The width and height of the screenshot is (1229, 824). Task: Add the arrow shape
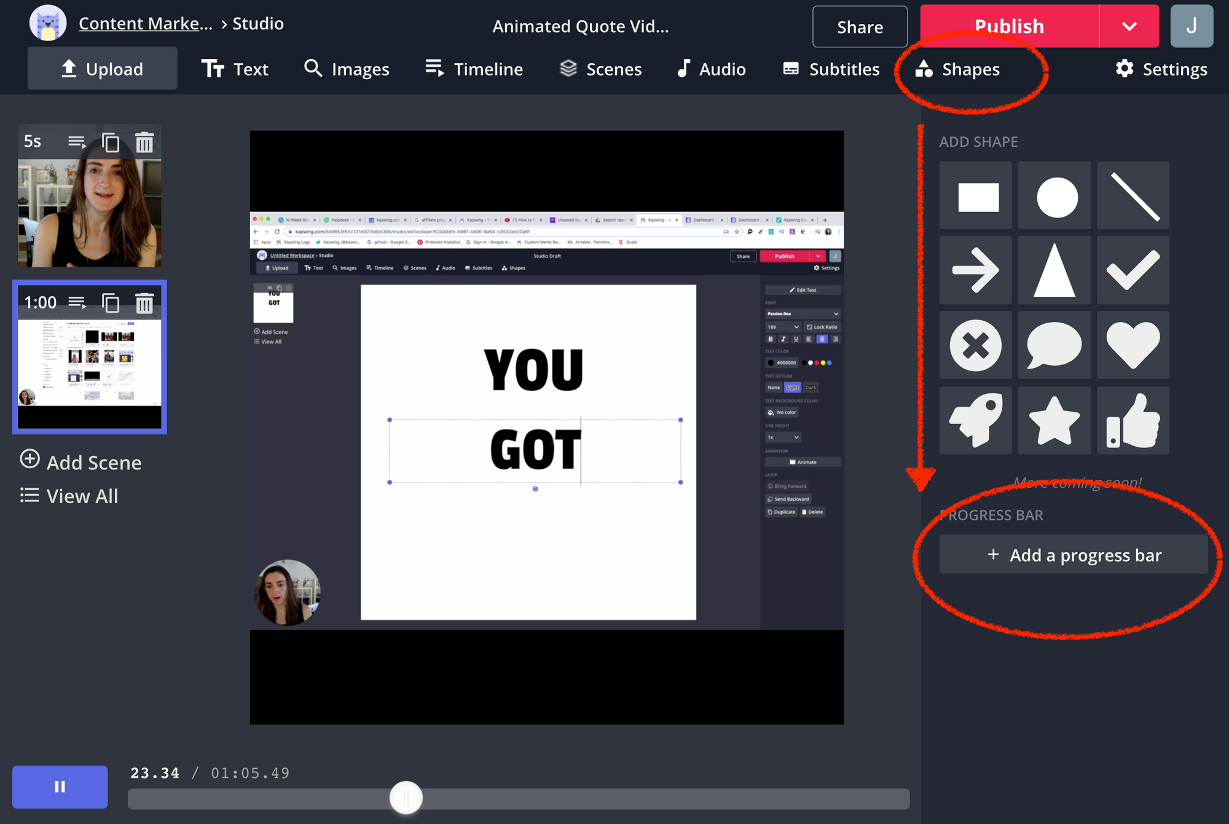[x=976, y=270]
